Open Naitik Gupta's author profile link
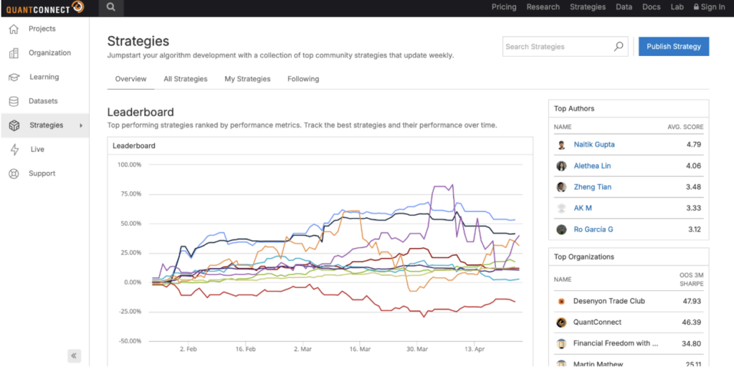This screenshot has width=734, height=377. tap(594, 145)
